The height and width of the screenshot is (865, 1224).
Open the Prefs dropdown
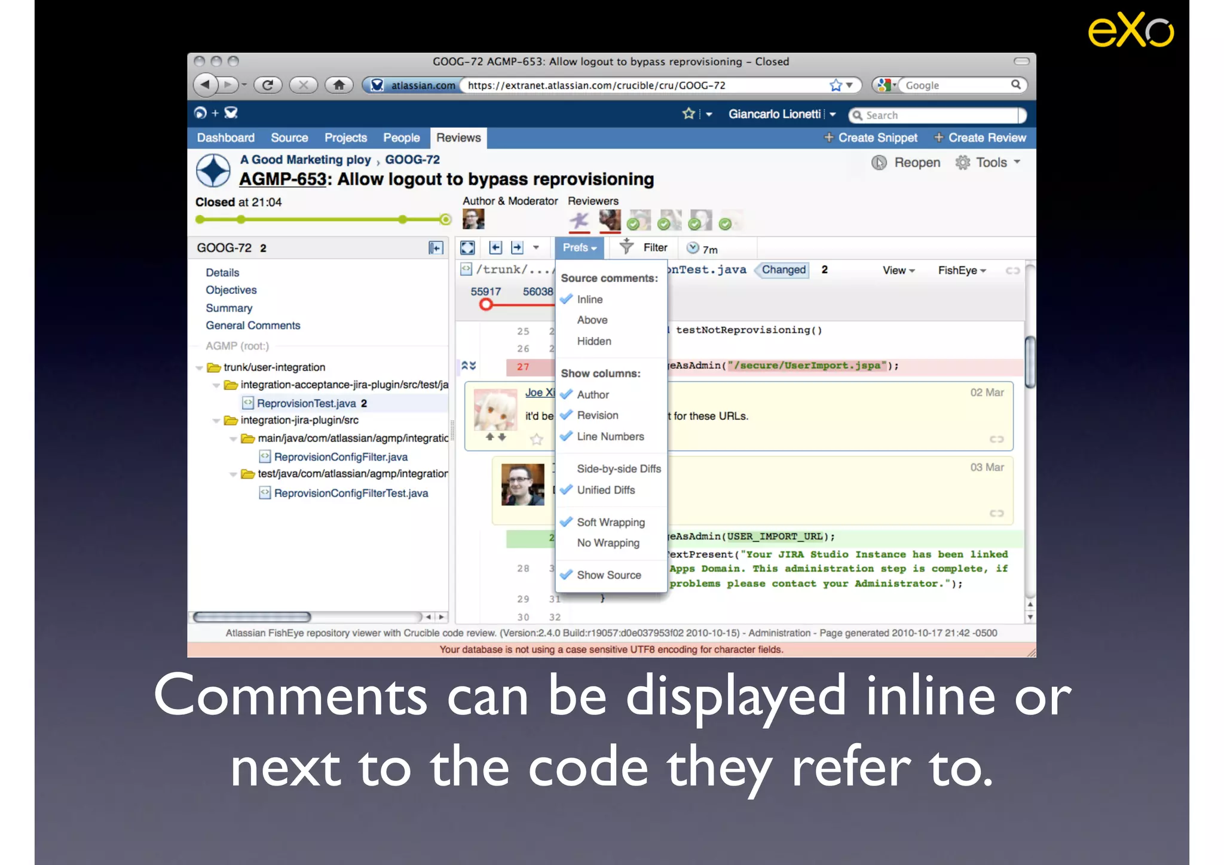click(579, 247)
